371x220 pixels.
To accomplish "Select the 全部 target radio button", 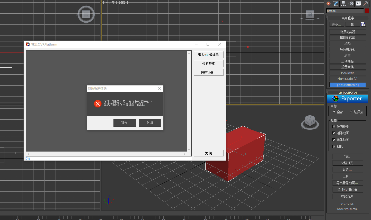I will click(334, 112).
